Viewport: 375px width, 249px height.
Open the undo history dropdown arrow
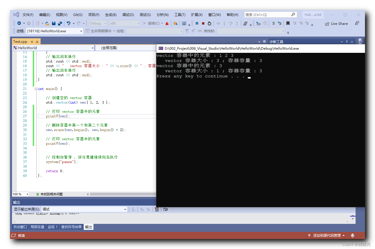73,23
